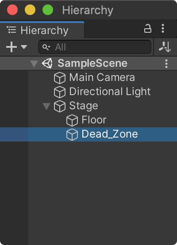Image resolution: width=177 pixels, height=245 pixels.
Task: Click the Main Camera cube icon
Action: tap(60, 78)
